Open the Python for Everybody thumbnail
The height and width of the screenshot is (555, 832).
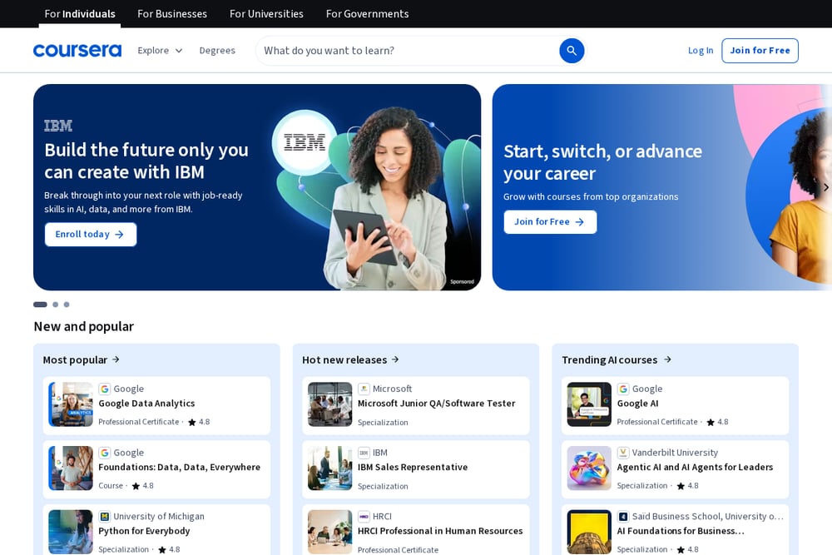71,532
